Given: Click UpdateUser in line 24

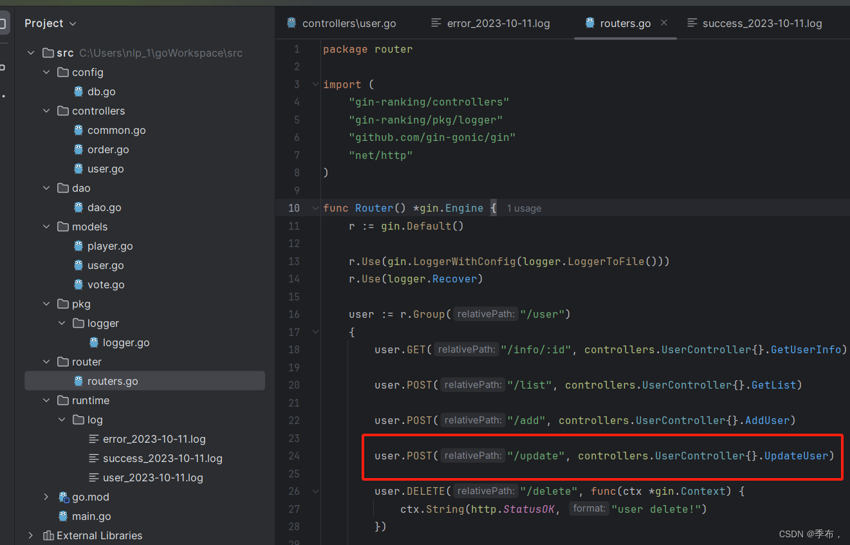Looking at the screenshot, I should pos(796,456).
